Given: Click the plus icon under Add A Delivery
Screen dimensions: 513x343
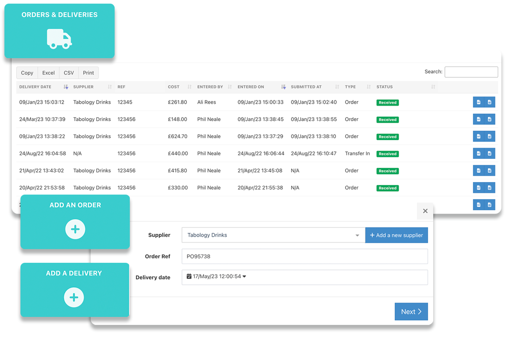Looking at the screenshot, I should point(74,297).
